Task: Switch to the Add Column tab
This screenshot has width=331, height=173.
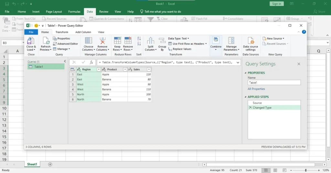Action: click(83, 32)
